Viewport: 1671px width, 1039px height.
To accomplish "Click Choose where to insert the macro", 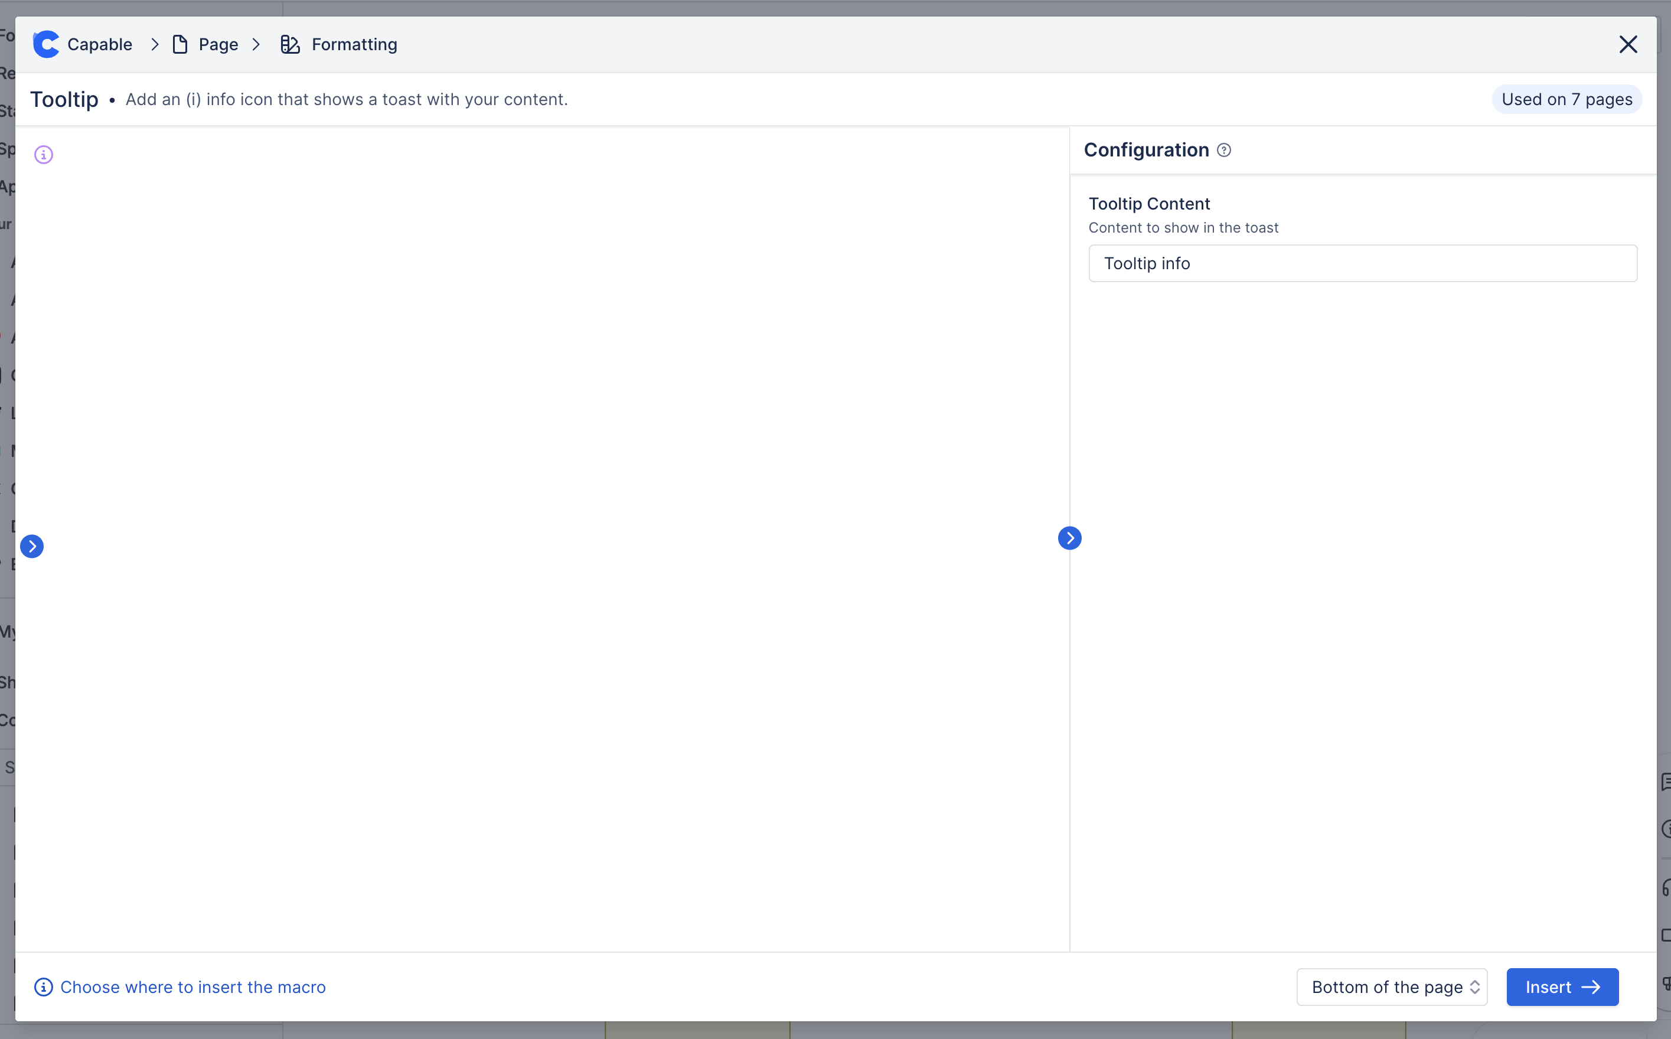I will tap(192, 987).
